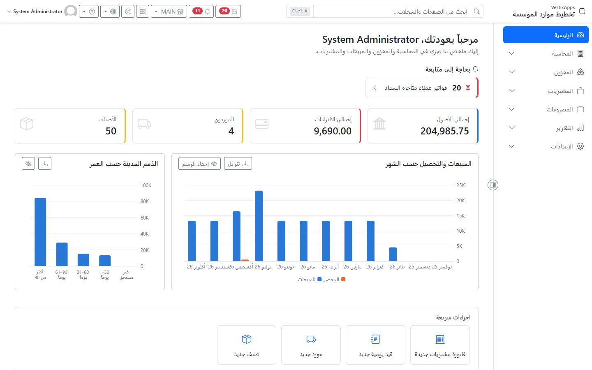
Task: Select المخزون in the sidebar menu
Action: [546, 72]
